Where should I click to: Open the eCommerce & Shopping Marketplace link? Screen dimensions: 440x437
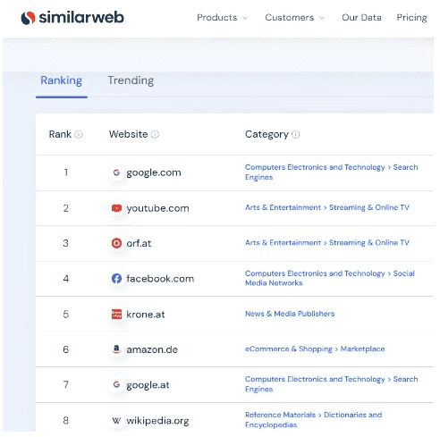(315, 349)
